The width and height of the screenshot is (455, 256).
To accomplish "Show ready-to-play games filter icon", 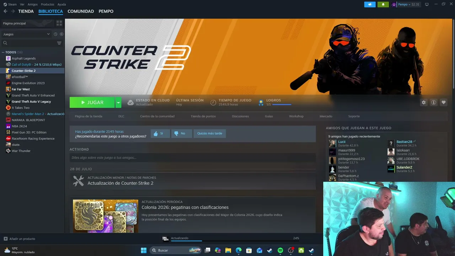I will pyautogui.click(x=61, y=34).
